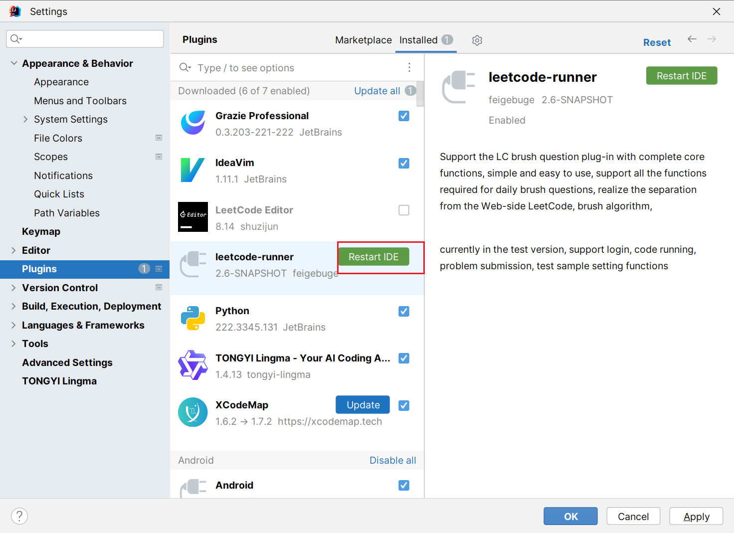
Task: Click Restart IDE in the plugin list
Action: pos(373,257)
